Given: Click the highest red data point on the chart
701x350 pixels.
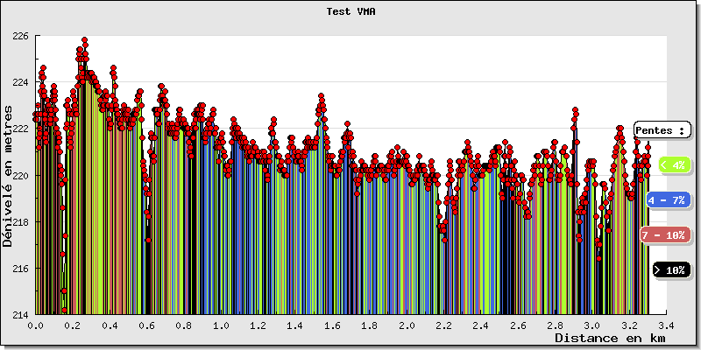Looking at the screenshot, I should coord(84,40).
